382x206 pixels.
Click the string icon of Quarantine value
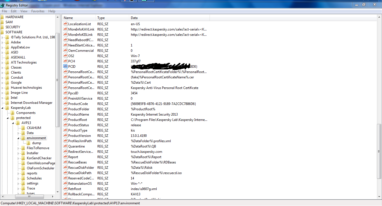click(65, 146)
